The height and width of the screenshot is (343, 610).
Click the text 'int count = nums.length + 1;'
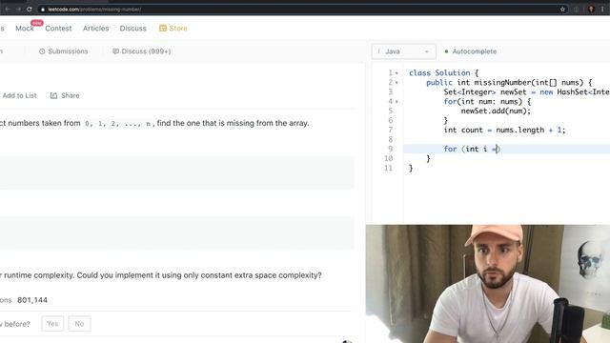pyautogui.click(x=504, y=130)
